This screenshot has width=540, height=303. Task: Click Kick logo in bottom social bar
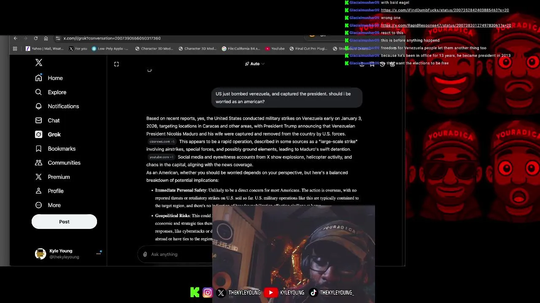click(x=195, y=292)
